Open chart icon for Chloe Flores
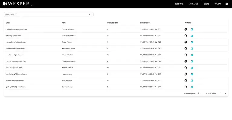 192,42
